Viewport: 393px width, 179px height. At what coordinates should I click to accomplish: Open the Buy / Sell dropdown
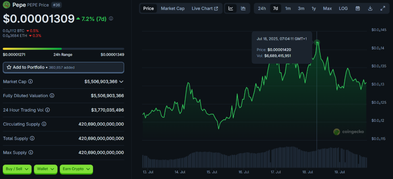17,169
